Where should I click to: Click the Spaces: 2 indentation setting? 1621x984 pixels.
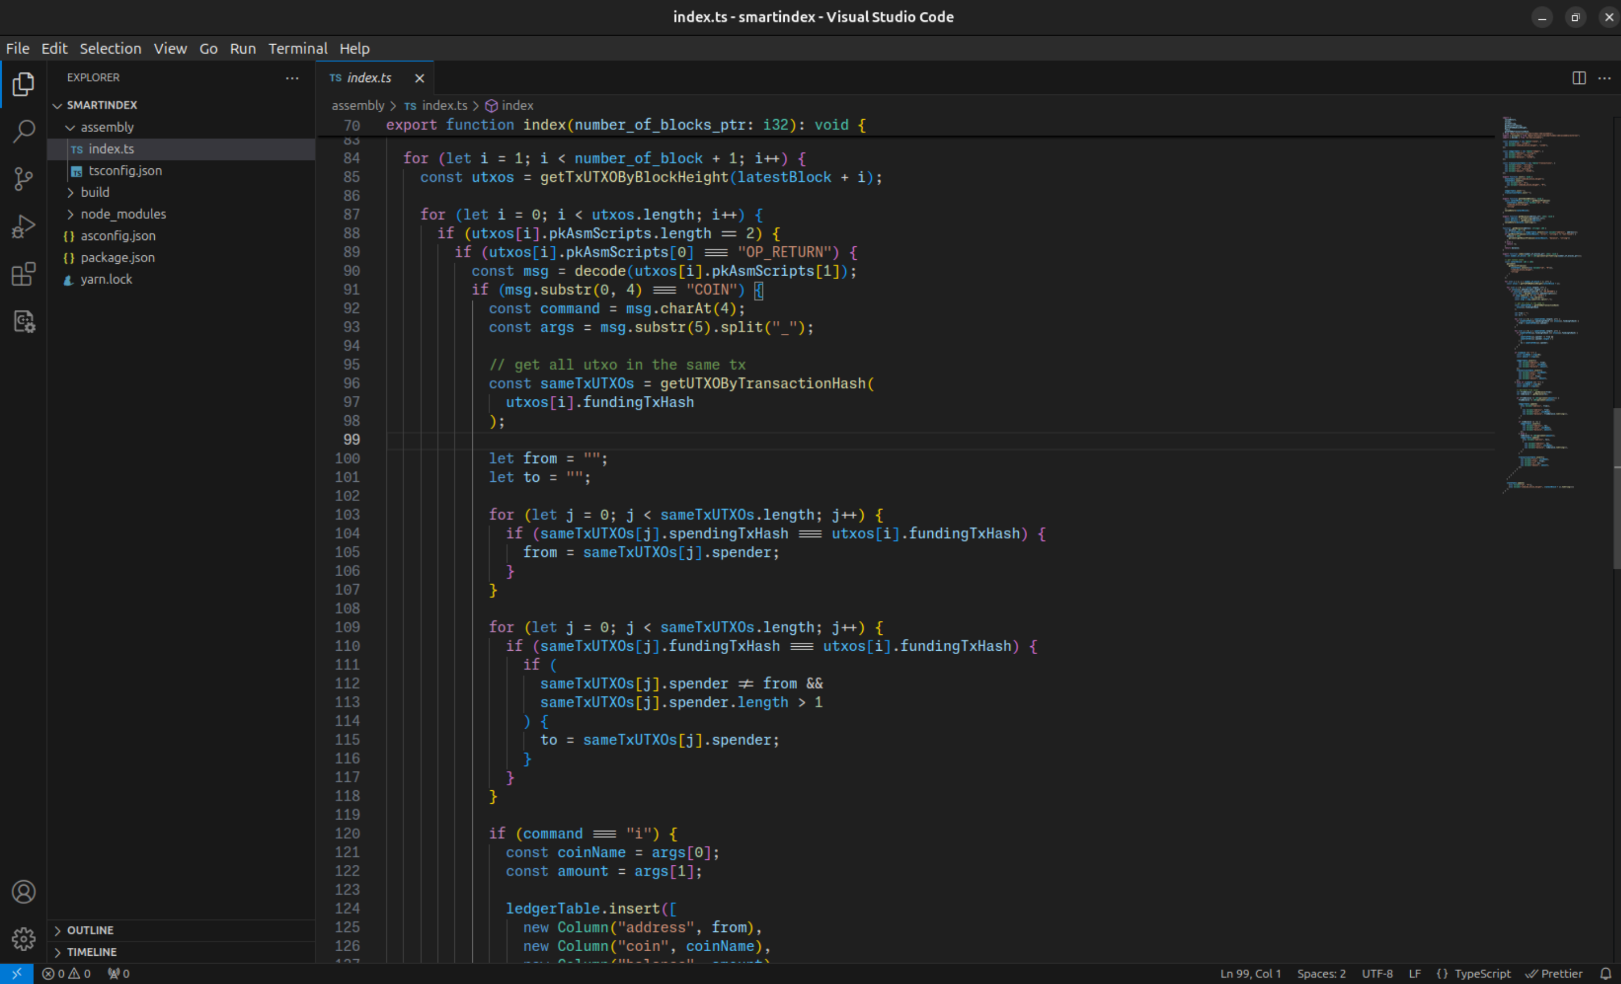coord(1321,973)
